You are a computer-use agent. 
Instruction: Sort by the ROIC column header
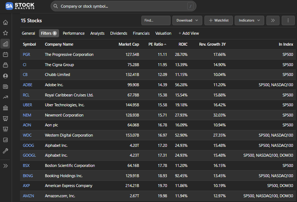coord(183,44)
